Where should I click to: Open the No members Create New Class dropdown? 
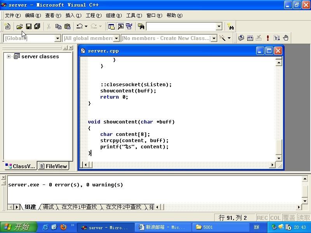[214, 38]
